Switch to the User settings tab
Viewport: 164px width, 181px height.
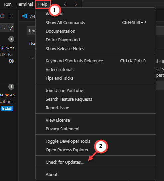[x=32, y=44]
